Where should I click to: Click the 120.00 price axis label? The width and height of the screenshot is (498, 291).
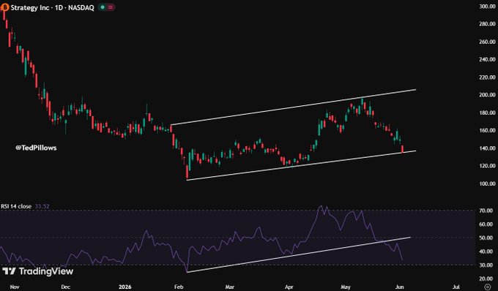487,166
